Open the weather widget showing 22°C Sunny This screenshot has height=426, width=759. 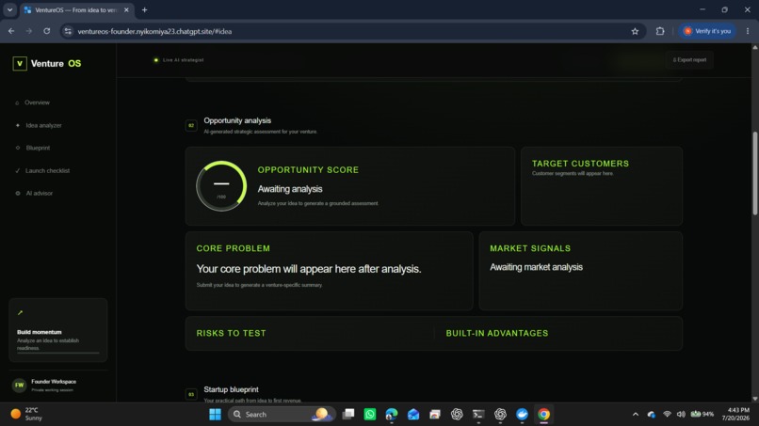point(26,415)
